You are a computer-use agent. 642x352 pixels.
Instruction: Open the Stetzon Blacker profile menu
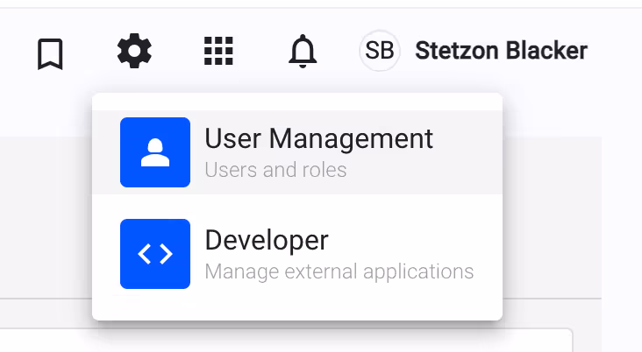tap(500, 52)
